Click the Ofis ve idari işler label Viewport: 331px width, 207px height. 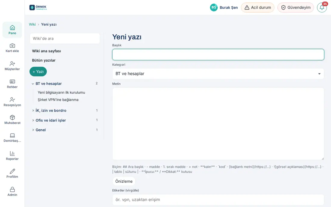coord(51,120)
